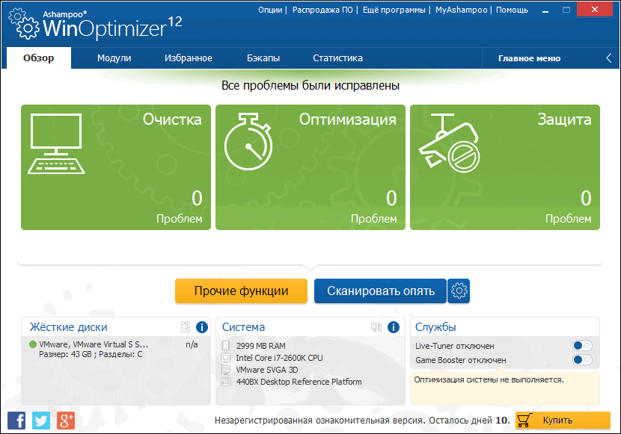The width and height of the screenshot is (621, 434).
Task: Click the graphics icon beside VMware SVGA 3D
Action: [225, 370]
